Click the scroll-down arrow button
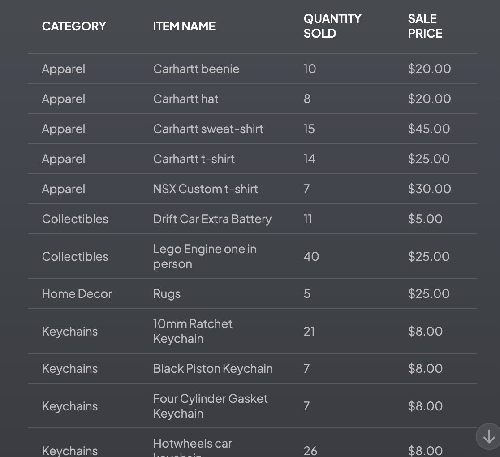Viewport: 500px width, 457px height. tap(488, 436)
